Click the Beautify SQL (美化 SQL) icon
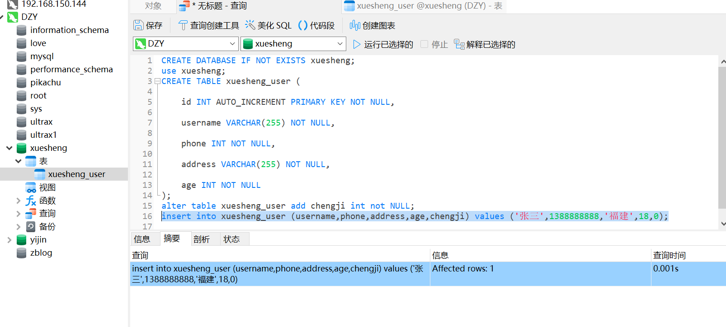Image resolution: width=726 pixels, height=327 pixels. tap(250, 25)
